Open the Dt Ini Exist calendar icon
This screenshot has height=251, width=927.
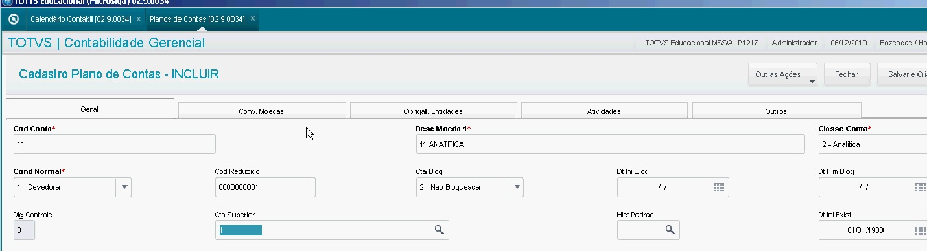(920, 230)
